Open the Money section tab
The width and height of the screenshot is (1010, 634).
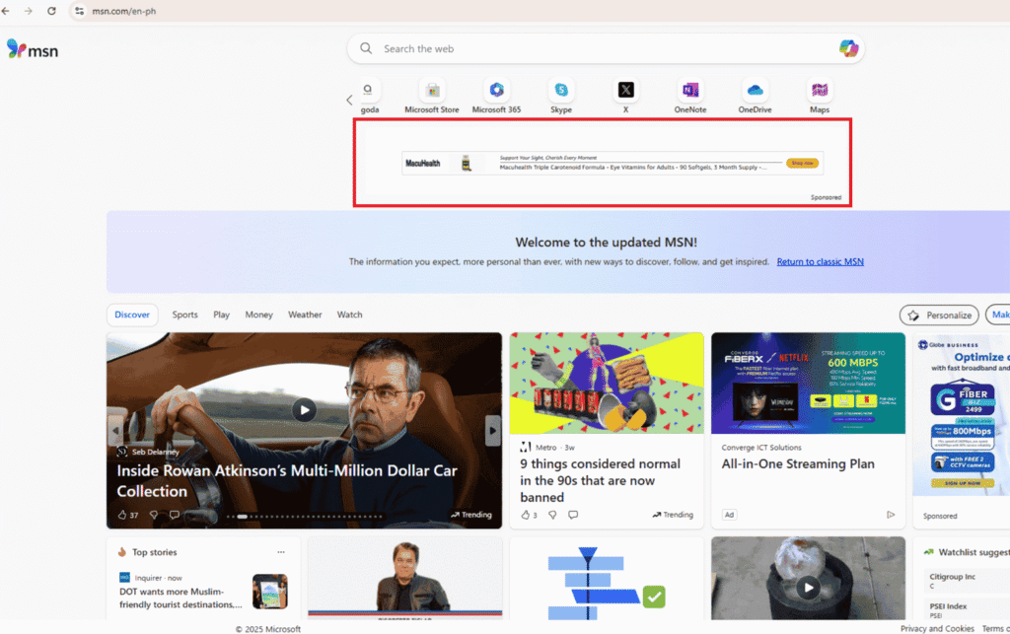258,314
